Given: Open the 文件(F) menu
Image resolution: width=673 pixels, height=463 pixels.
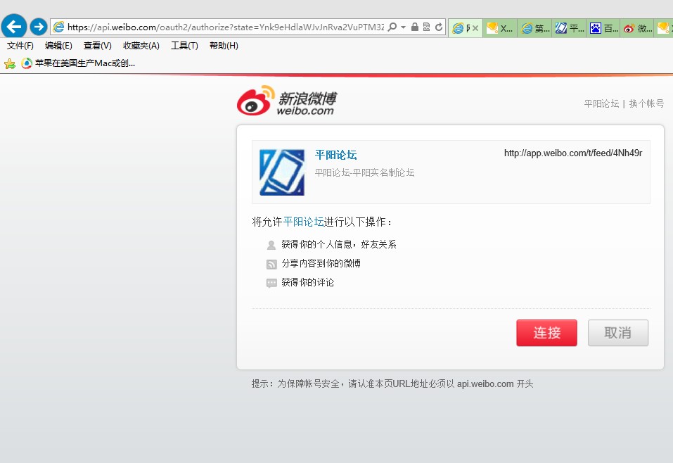Looking at the screenshot, I should (20, 46).
